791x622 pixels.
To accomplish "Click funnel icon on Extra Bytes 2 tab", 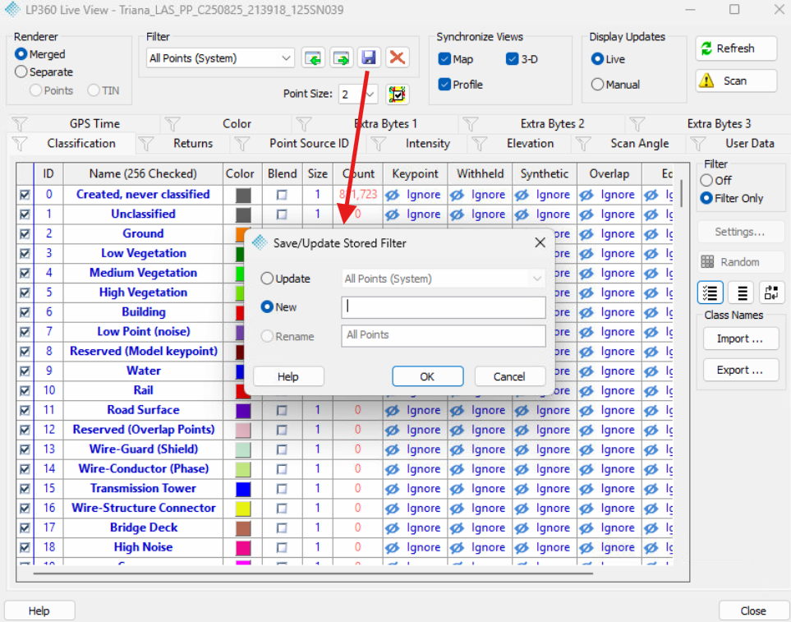I will coord(470,123).
